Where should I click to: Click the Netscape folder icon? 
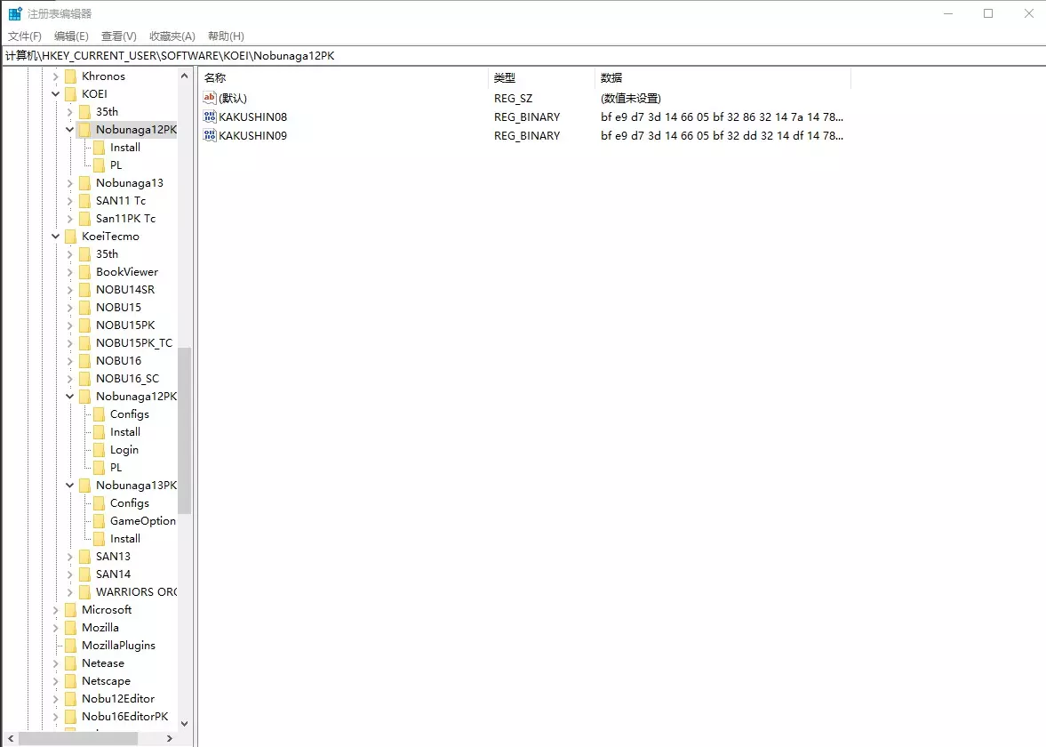pos(71,681)
